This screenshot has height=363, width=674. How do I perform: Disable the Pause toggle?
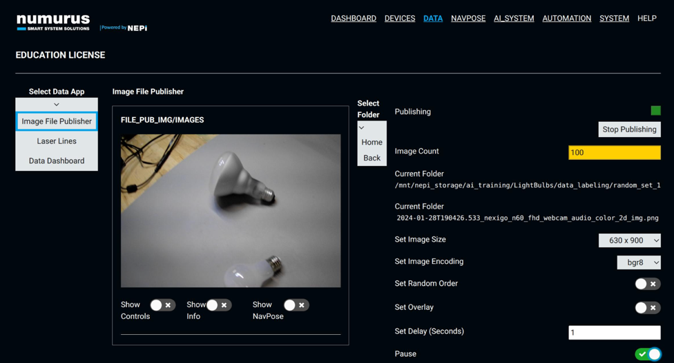(648, 354)
